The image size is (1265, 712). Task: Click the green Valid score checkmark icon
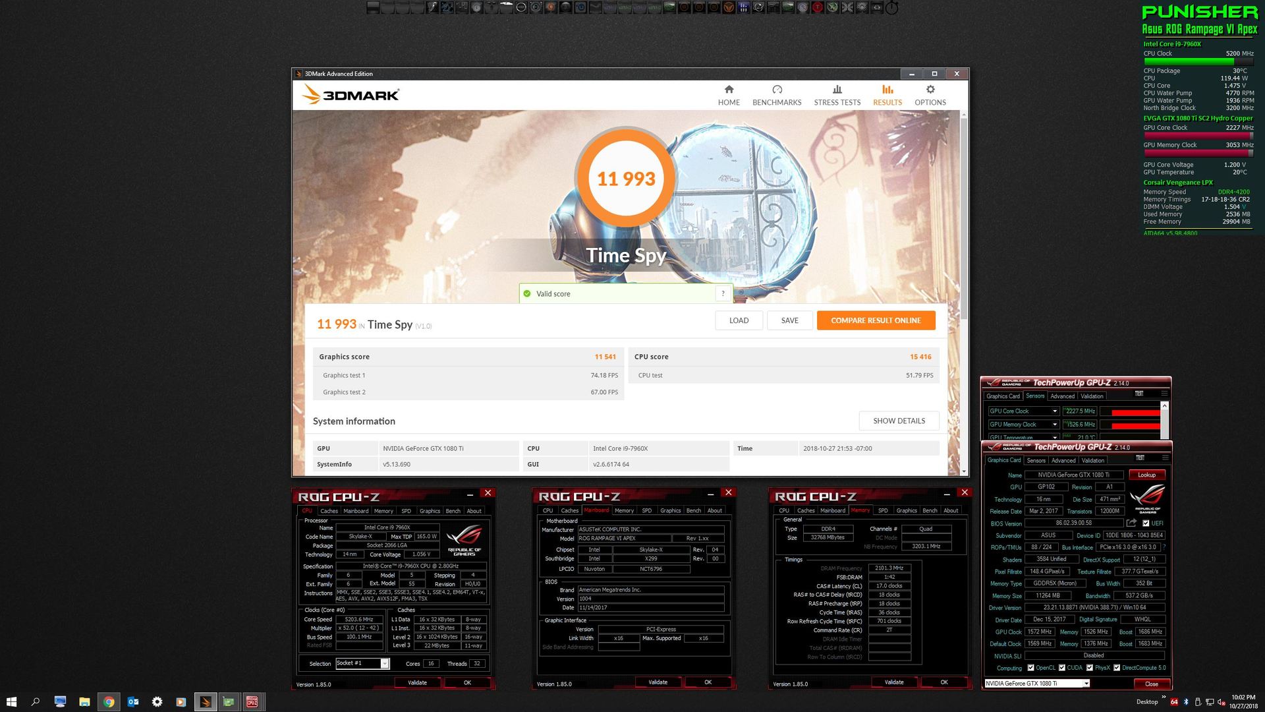click(527, 294)
